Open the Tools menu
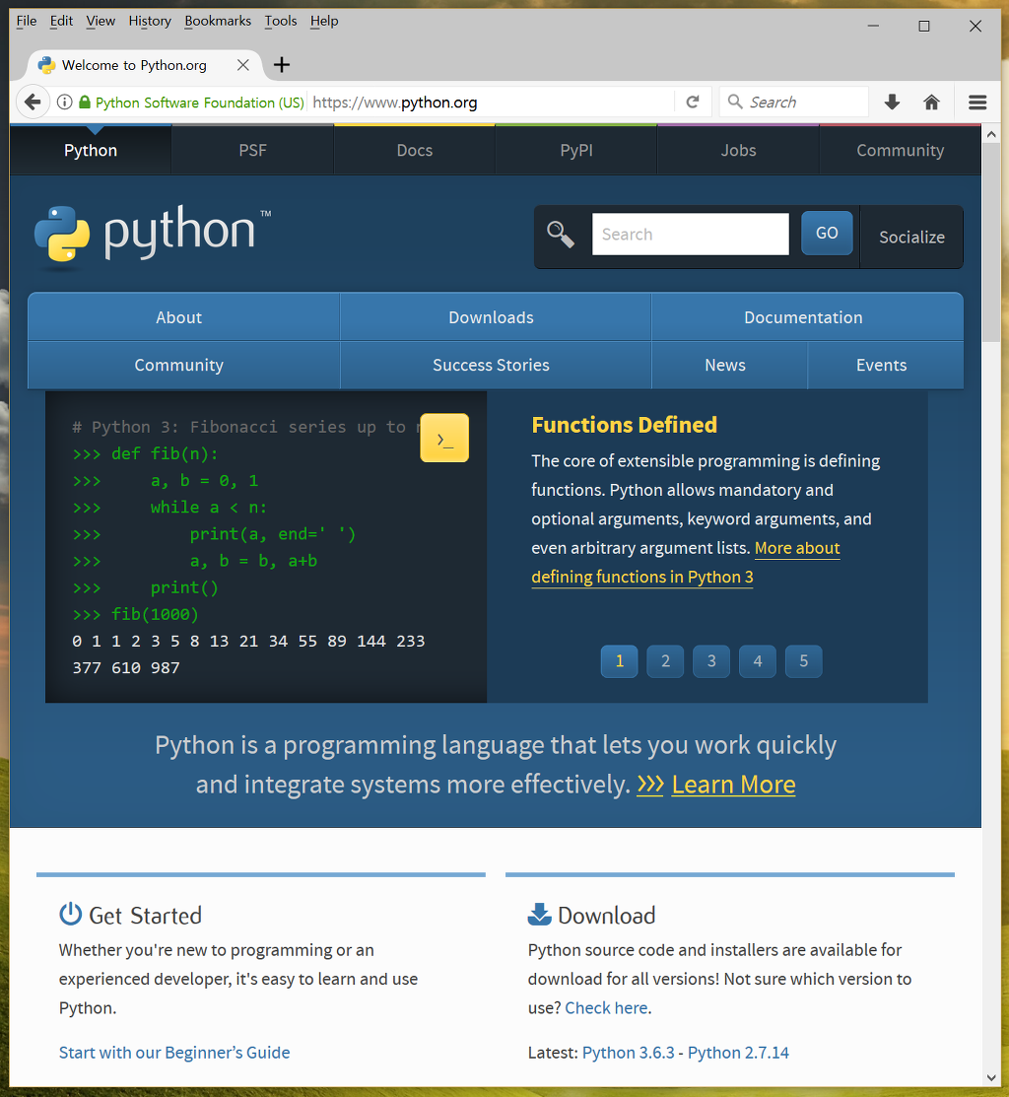The height and width of the screenshot is (1097, 1009). coord(281,21)
